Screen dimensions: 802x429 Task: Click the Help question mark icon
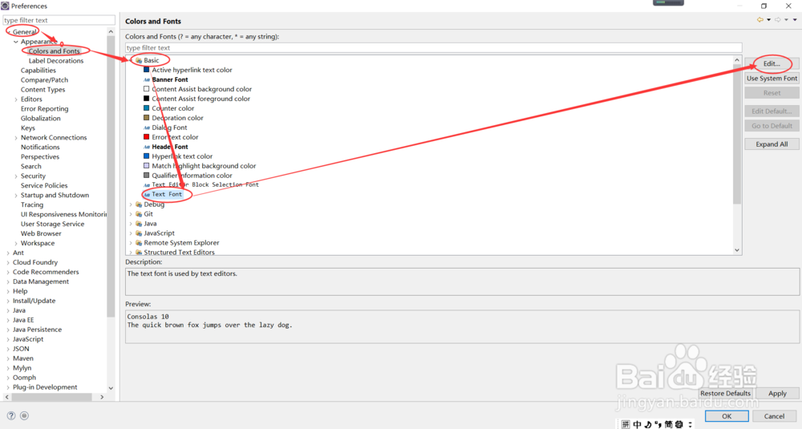pyautogui.click(x=11, y=415)
